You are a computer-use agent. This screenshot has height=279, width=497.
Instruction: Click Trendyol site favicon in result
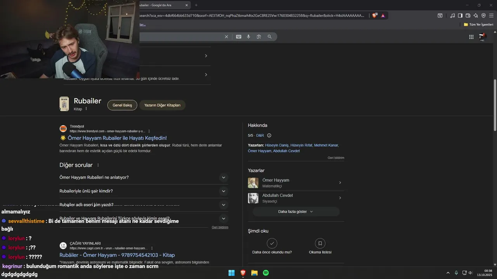click(x=63, y=129)
